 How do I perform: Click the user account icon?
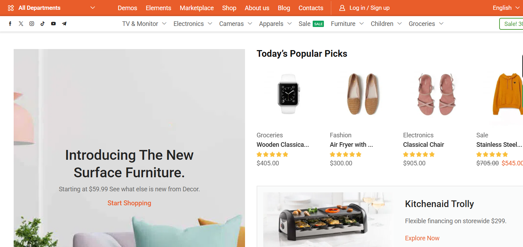coord(342,8)
